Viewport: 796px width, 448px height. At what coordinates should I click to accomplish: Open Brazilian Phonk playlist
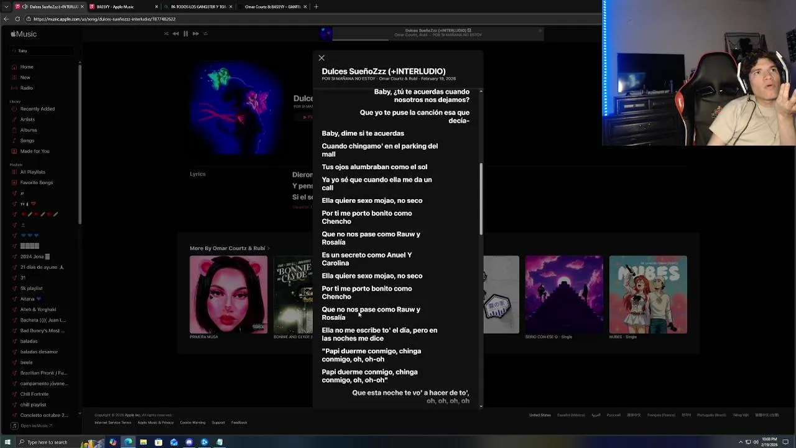tap(44, 373)
